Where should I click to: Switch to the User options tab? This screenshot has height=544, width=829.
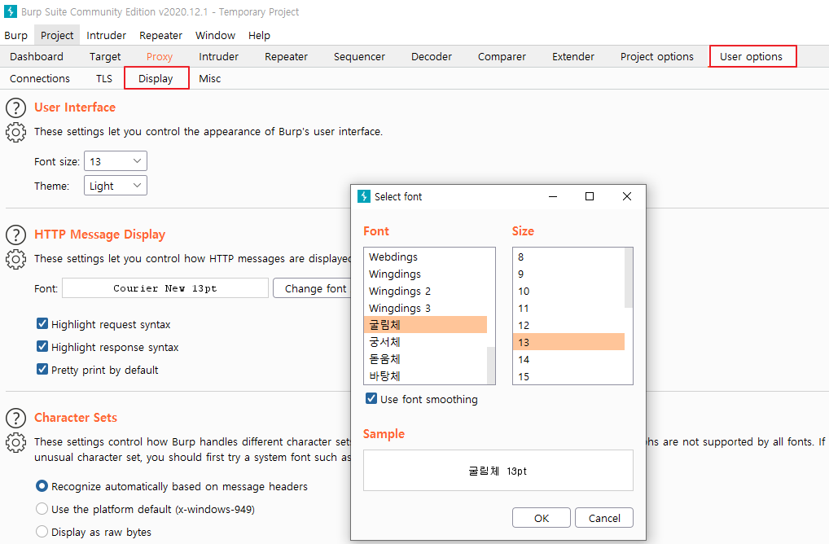[x=752, y=56]
